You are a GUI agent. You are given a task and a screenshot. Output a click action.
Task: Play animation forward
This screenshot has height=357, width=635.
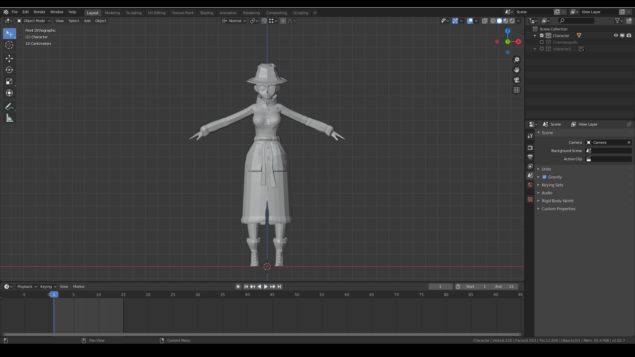pyautogui.click(x=266, y=287)
